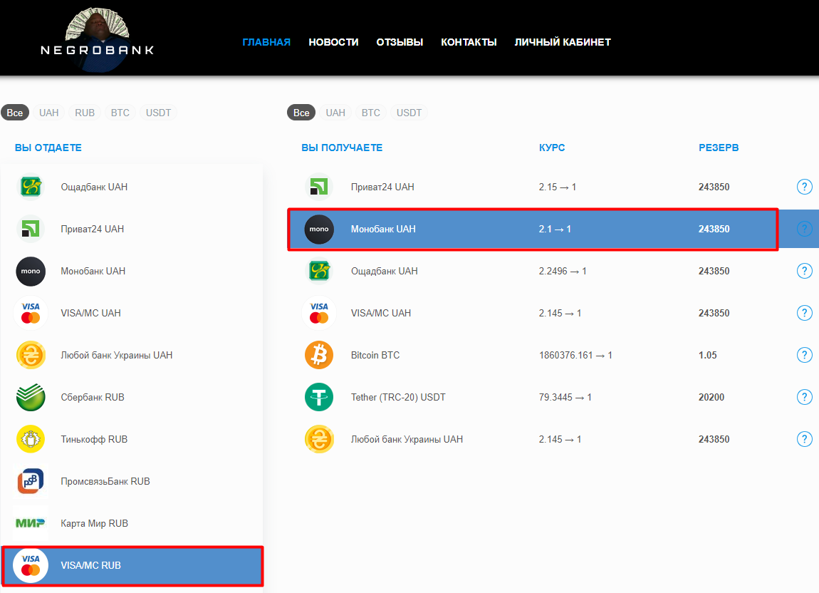Click the Ощадбанк icon in the receive list
The image size is (819, 593).
tap(319, 271)
